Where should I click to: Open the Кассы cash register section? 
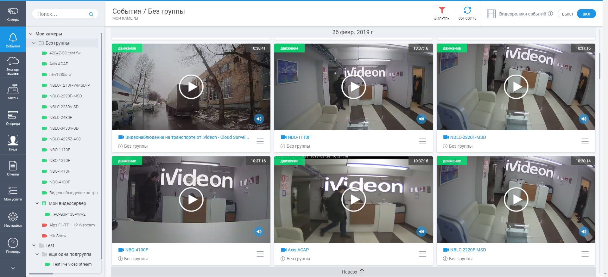(13, 91)
